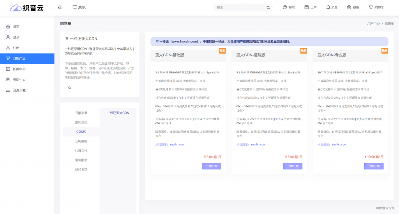Click the cart icon next to 一秒还亚太CDN title
The height and width of the screenshot is (214, 399).
[x=67, y=38]
